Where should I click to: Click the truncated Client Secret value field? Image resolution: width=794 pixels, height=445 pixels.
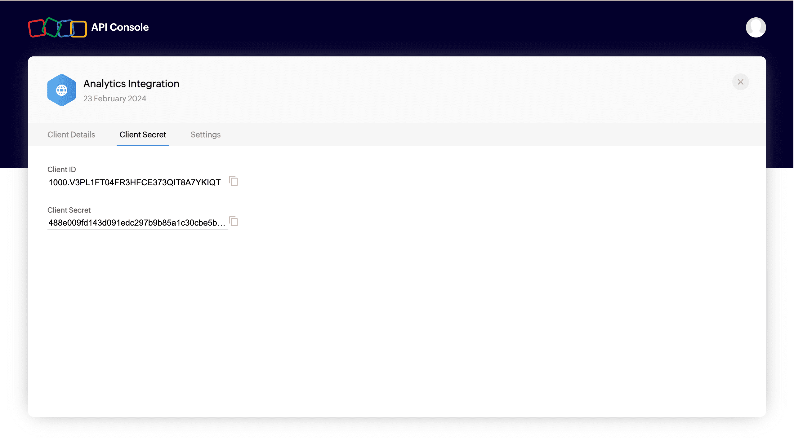pyautogui.click(x=136, y=223)
